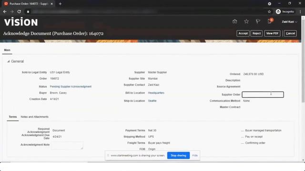Toggle the Confirming order checkbox
The width and height of the screenshot is (305, 171).
242,143
